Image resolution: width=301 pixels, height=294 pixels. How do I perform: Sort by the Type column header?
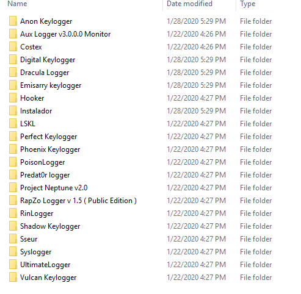click(x=247, y=4)
